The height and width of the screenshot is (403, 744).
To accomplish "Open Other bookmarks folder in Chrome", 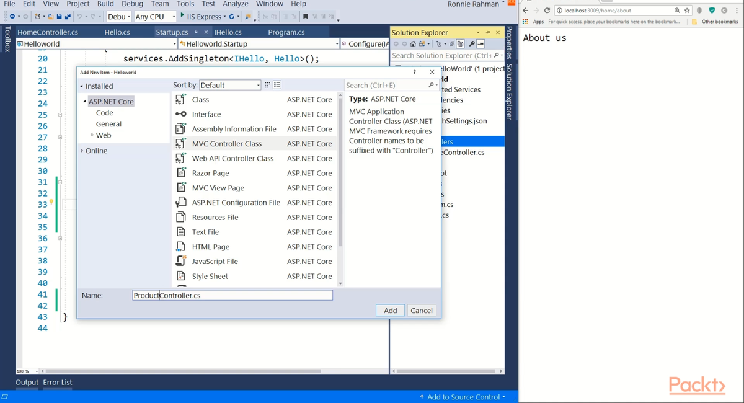I will 715,22.
